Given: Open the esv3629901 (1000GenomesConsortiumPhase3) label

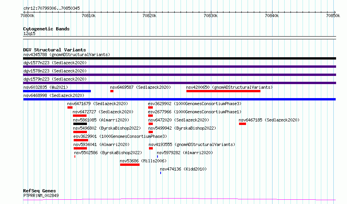Looking at the screenshot, I should (120, 136).
